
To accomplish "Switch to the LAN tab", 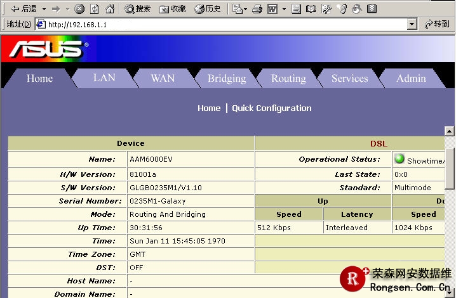I will pos(104,78).
